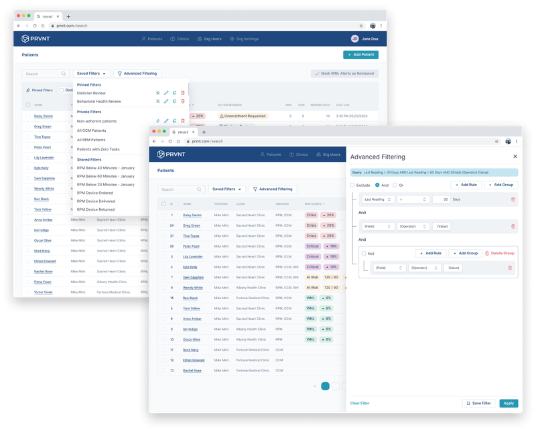
Task: Copy the Behavioral Health Review filter
Action: point(174,101)
